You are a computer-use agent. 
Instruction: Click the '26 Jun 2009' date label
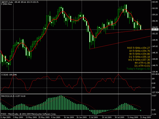pos(82,117)
